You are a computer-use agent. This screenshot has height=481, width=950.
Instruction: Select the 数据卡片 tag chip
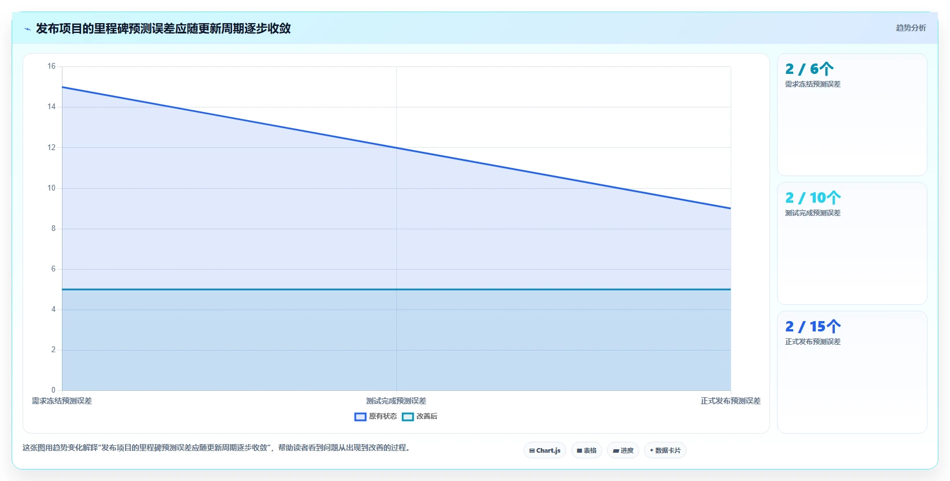point(665,450)
